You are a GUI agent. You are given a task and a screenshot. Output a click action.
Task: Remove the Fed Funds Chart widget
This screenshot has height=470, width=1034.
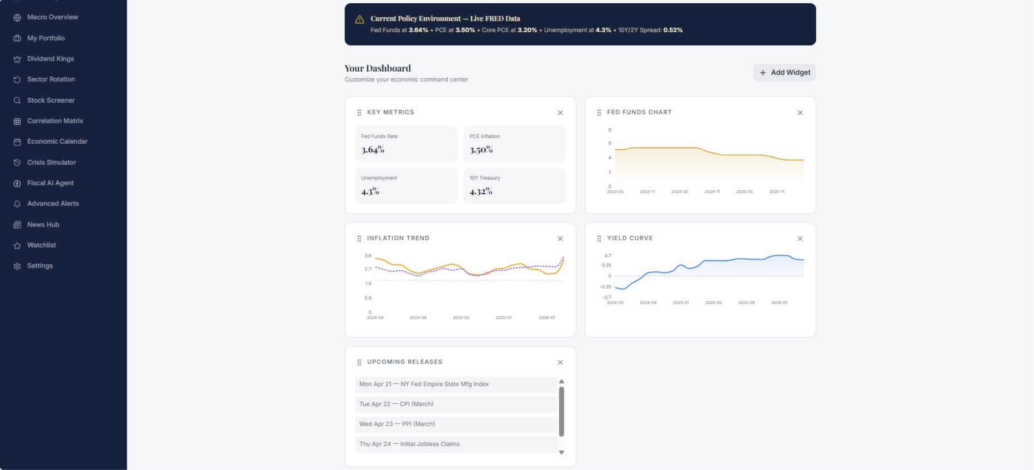(800, 113)
